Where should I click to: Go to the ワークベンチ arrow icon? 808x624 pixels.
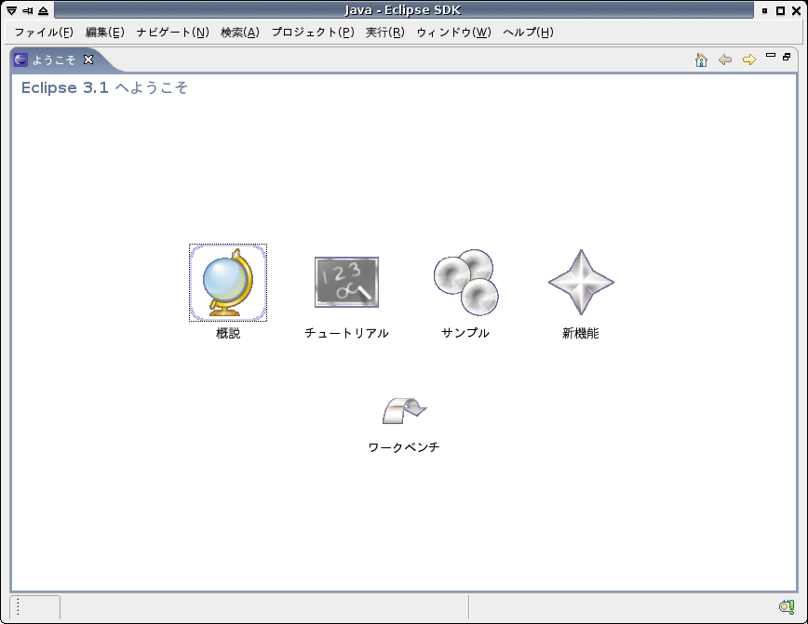point(405,411)
